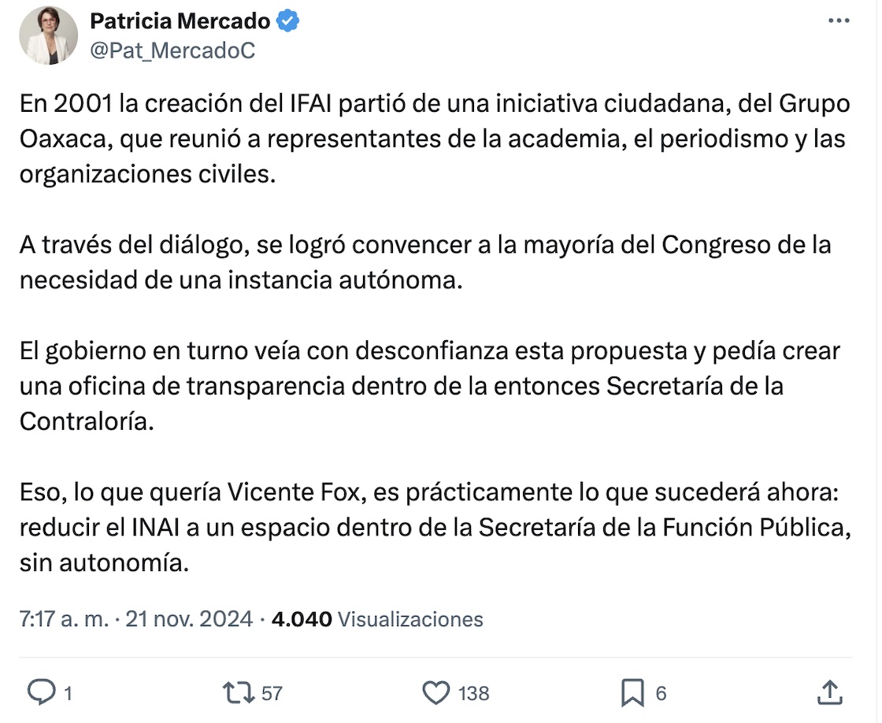Image resolution: width=882 pixels, height=723 pixels.
Task: Repost the tweet using the retweet icon
Action: coord(238,692)
